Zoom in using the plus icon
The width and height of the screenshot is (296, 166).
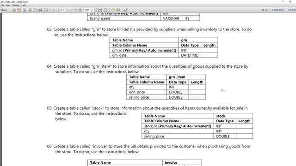[x=80, y=10]
